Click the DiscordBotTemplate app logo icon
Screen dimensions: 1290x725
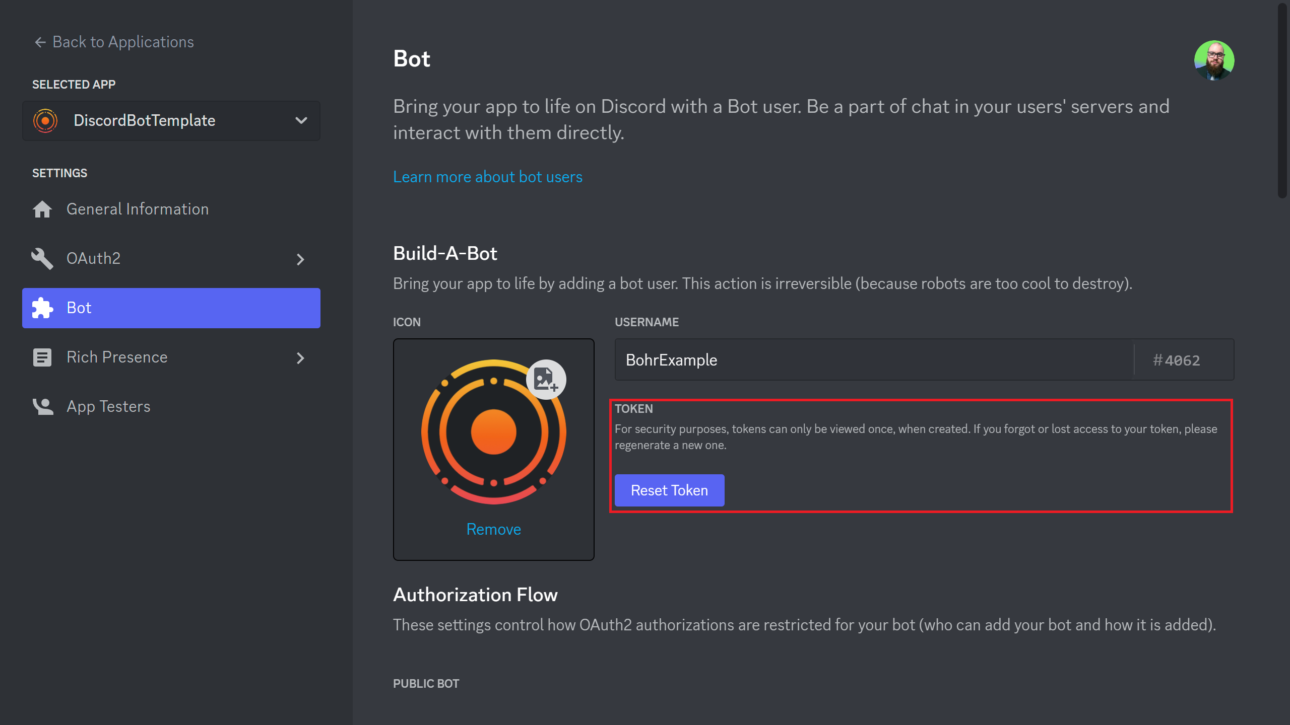click(x=45, y=121)
